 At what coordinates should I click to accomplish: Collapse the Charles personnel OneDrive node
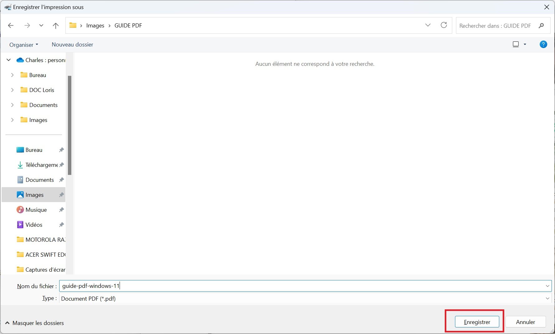pos(9,60)
